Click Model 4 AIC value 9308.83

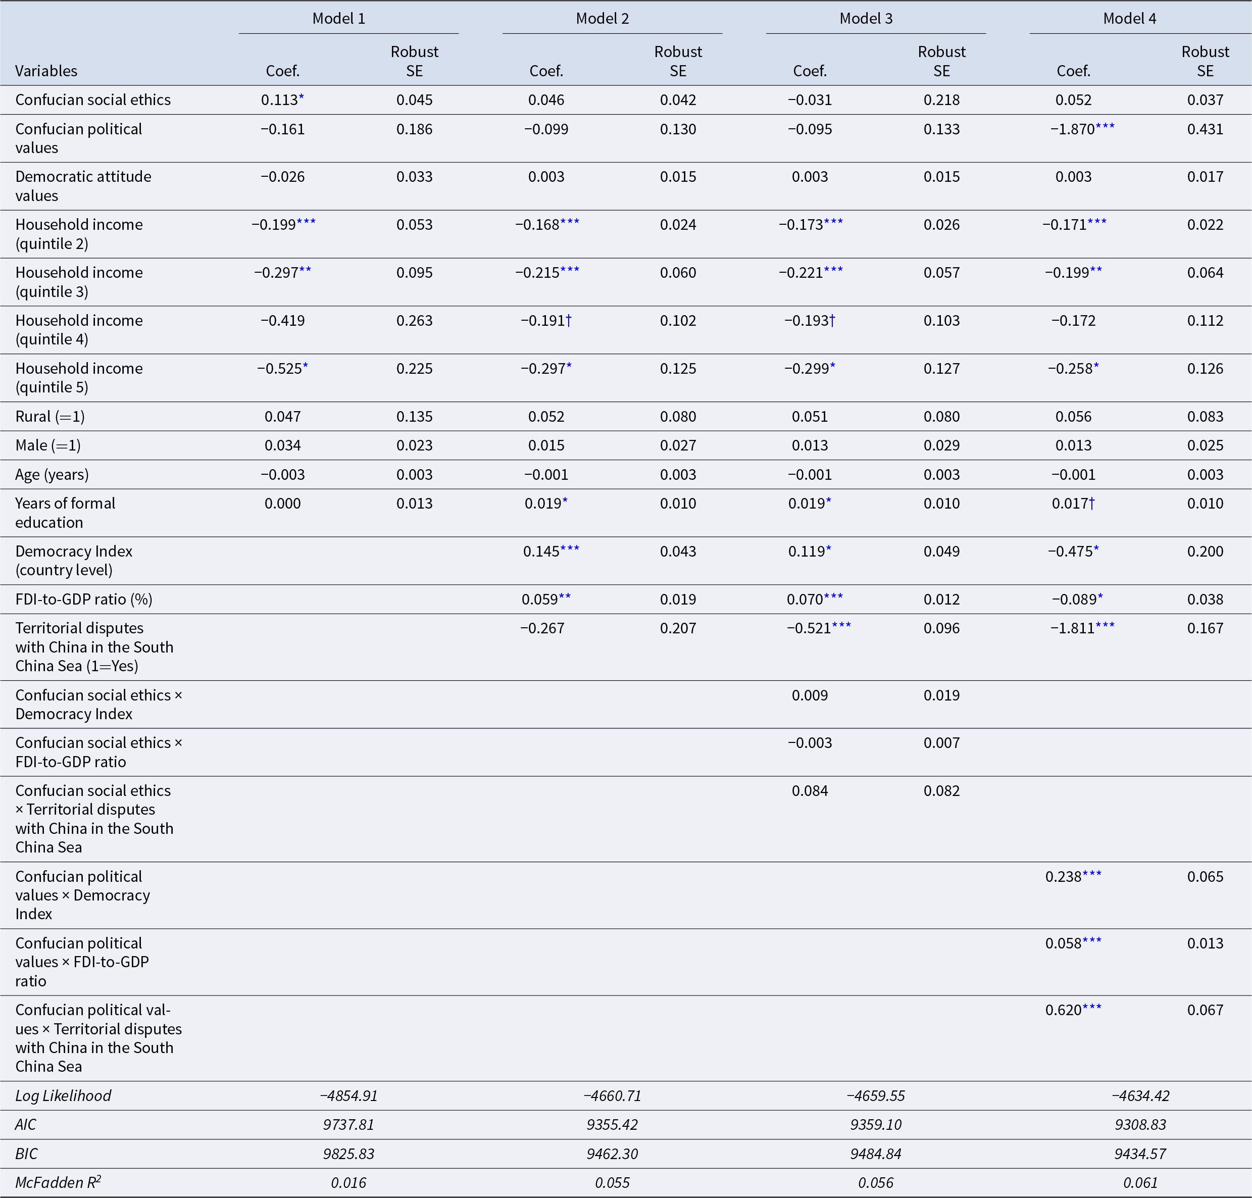(x=1140, y=1125)
